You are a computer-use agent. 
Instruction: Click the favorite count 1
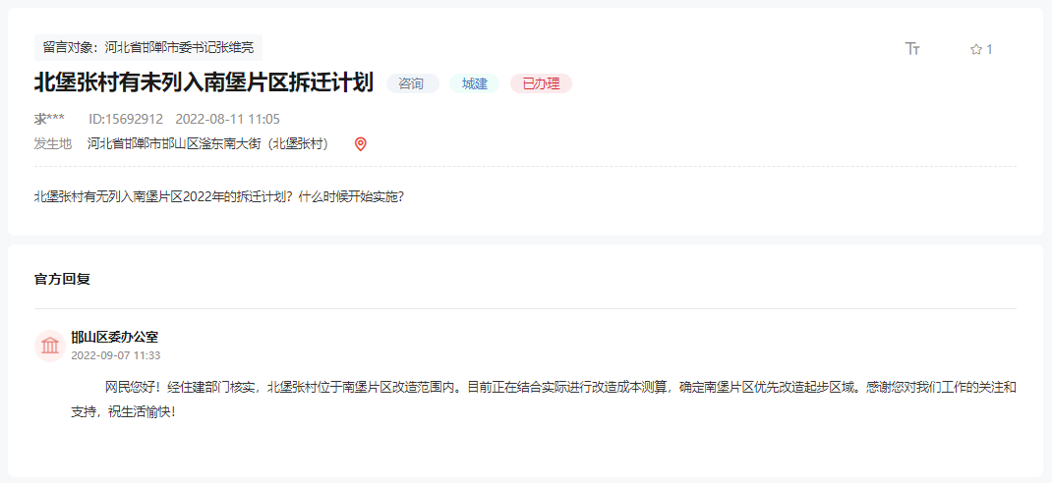pyautogui.click(x=989, y=49)
